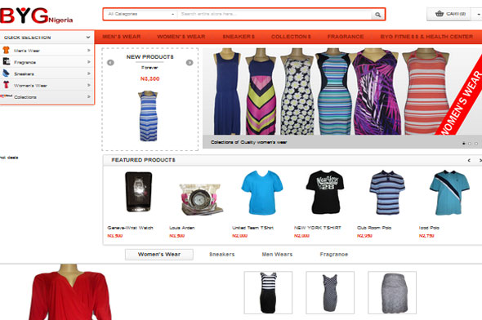This screenshot has width=482, height=320.
Task: Click the Collections sidebar icon
Action: (x=6, y=96)
